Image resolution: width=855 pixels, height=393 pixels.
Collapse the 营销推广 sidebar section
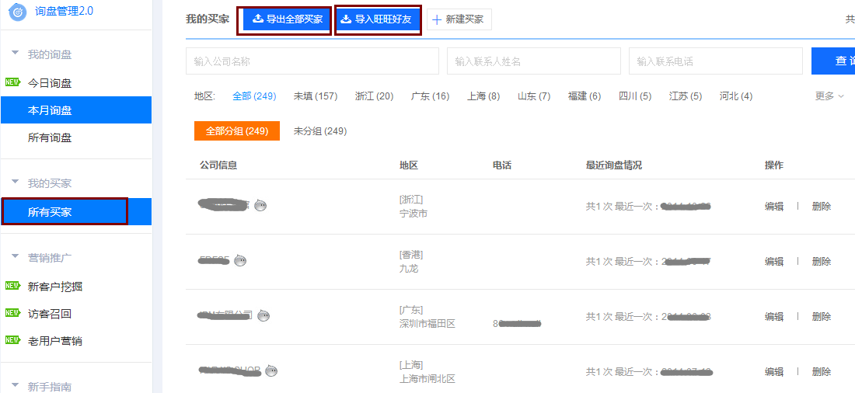[15, 257]
